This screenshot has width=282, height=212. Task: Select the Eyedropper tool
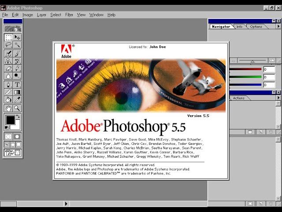click(x=18, y=99)
